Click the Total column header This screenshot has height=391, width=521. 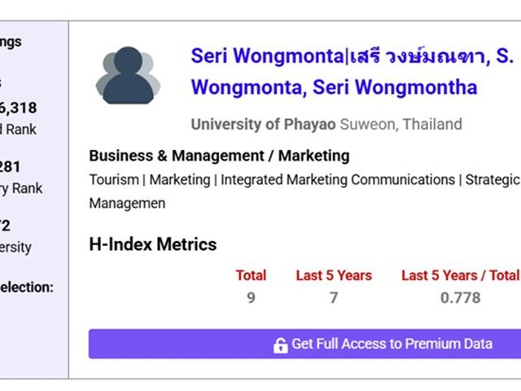click(252, 275)
